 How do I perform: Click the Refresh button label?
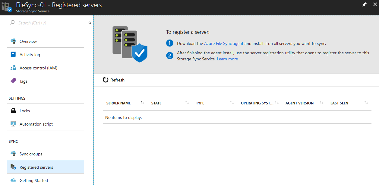(117, 80)
